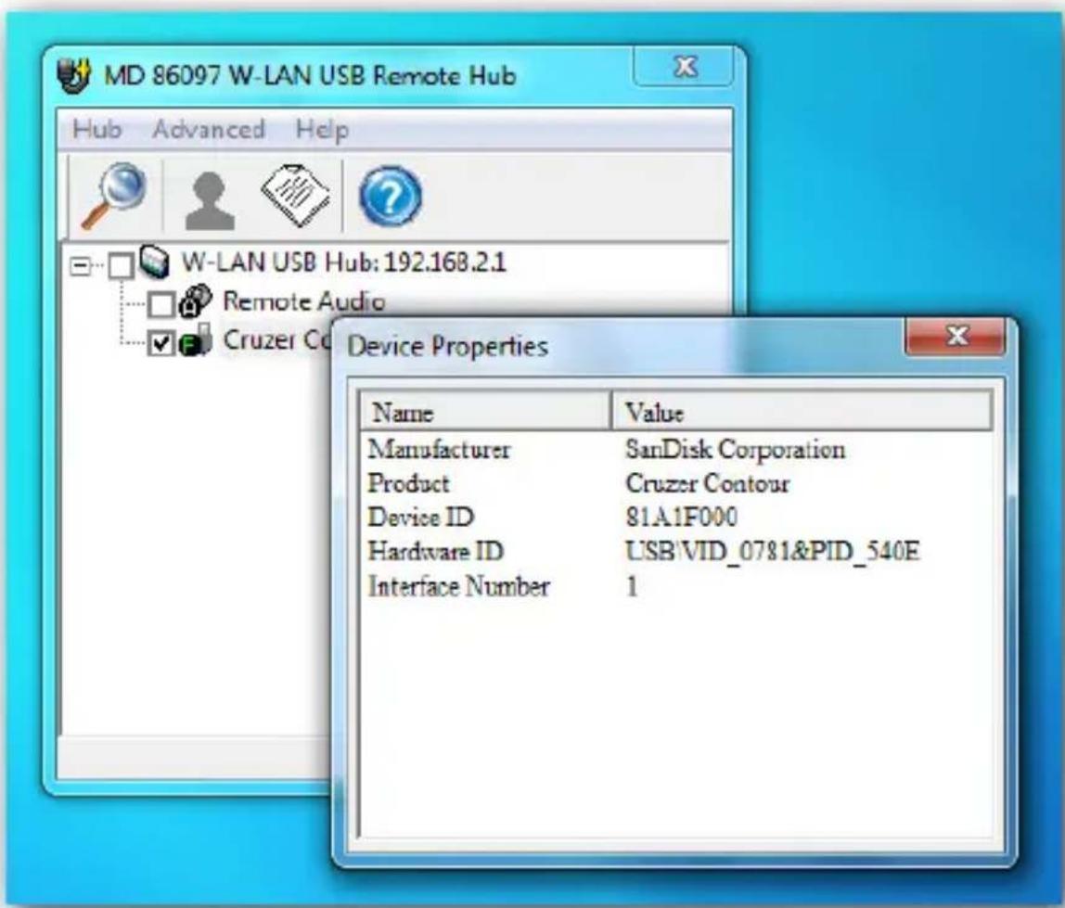Collapse the W-LAN USB Hub tree node
The width and height of the screenshot is (1065, 908).
(80, 265)
